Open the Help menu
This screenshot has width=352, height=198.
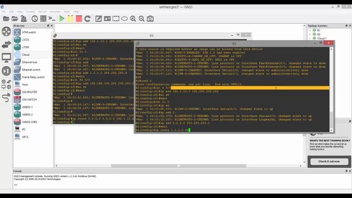[76, 12]
